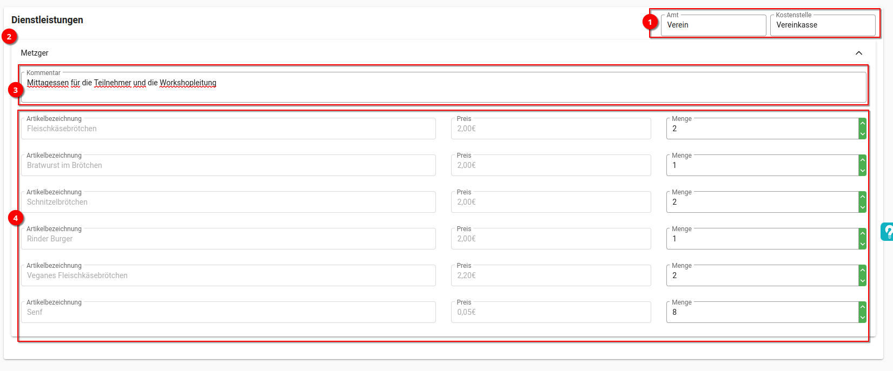Focus the Kommentar text area
The width and height of the screenshot is (893, 371).
[443, 87]
